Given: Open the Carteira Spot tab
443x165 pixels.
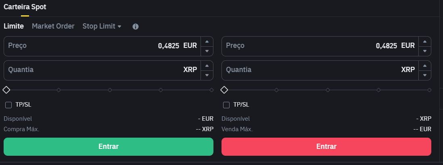Looking at the screenshot, I should pyautogui.click(x=25, y=7).
